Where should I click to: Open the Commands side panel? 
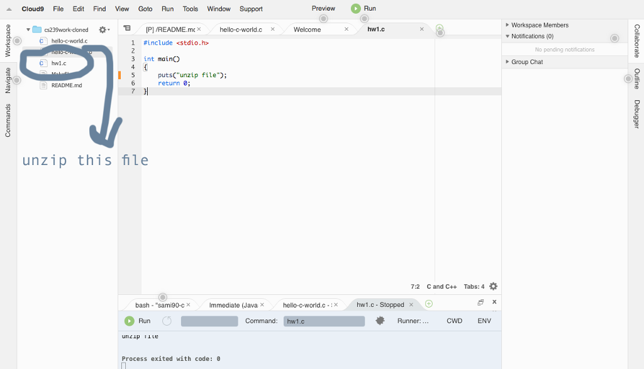point(8,120)
